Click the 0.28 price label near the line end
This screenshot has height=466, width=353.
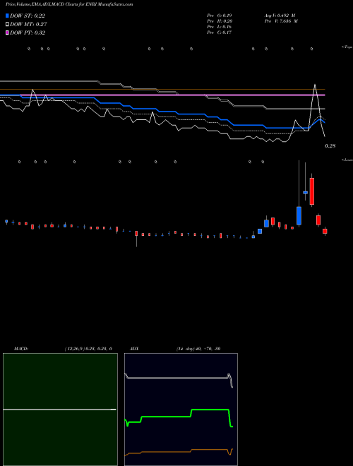point(330,146)
